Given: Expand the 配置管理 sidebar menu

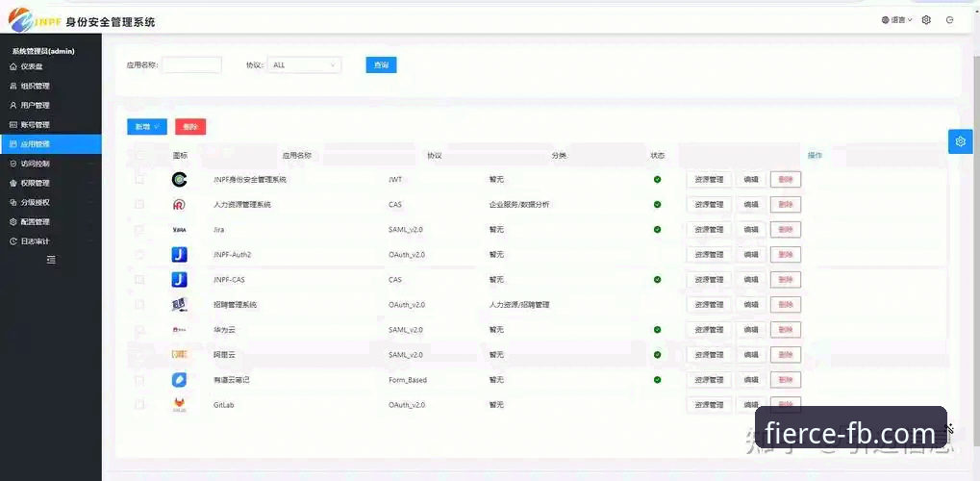Looking at the screenshot, I should [x=51, y=221].
